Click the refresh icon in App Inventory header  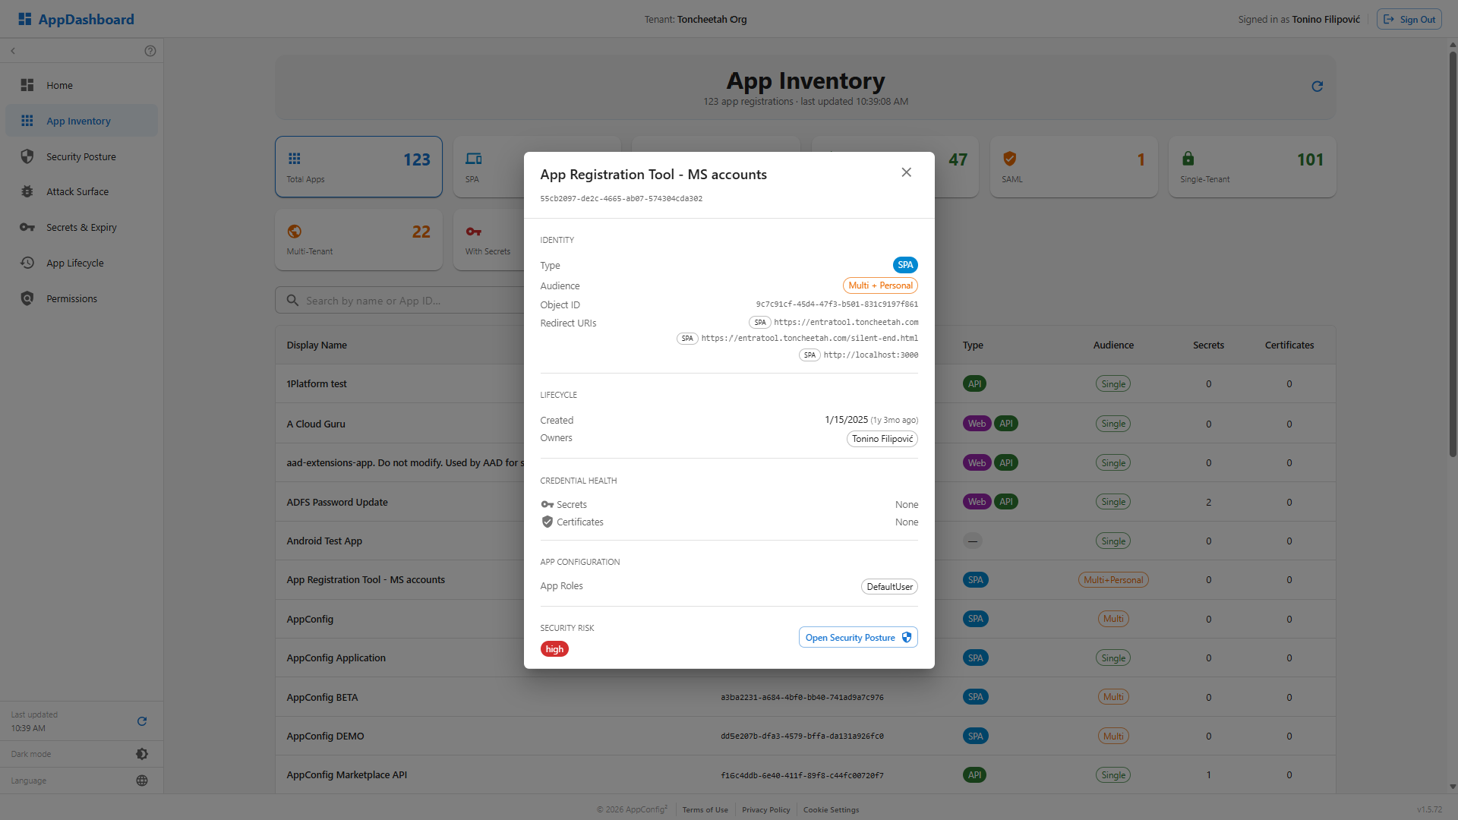point(1318,87)
